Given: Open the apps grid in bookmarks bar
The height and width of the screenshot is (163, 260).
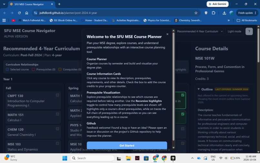Looking at the screenshot, I should coord(4,20).
